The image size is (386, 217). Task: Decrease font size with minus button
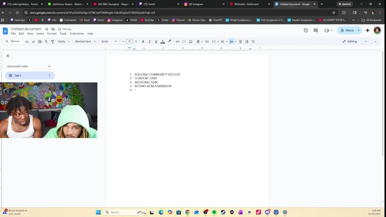123,42
